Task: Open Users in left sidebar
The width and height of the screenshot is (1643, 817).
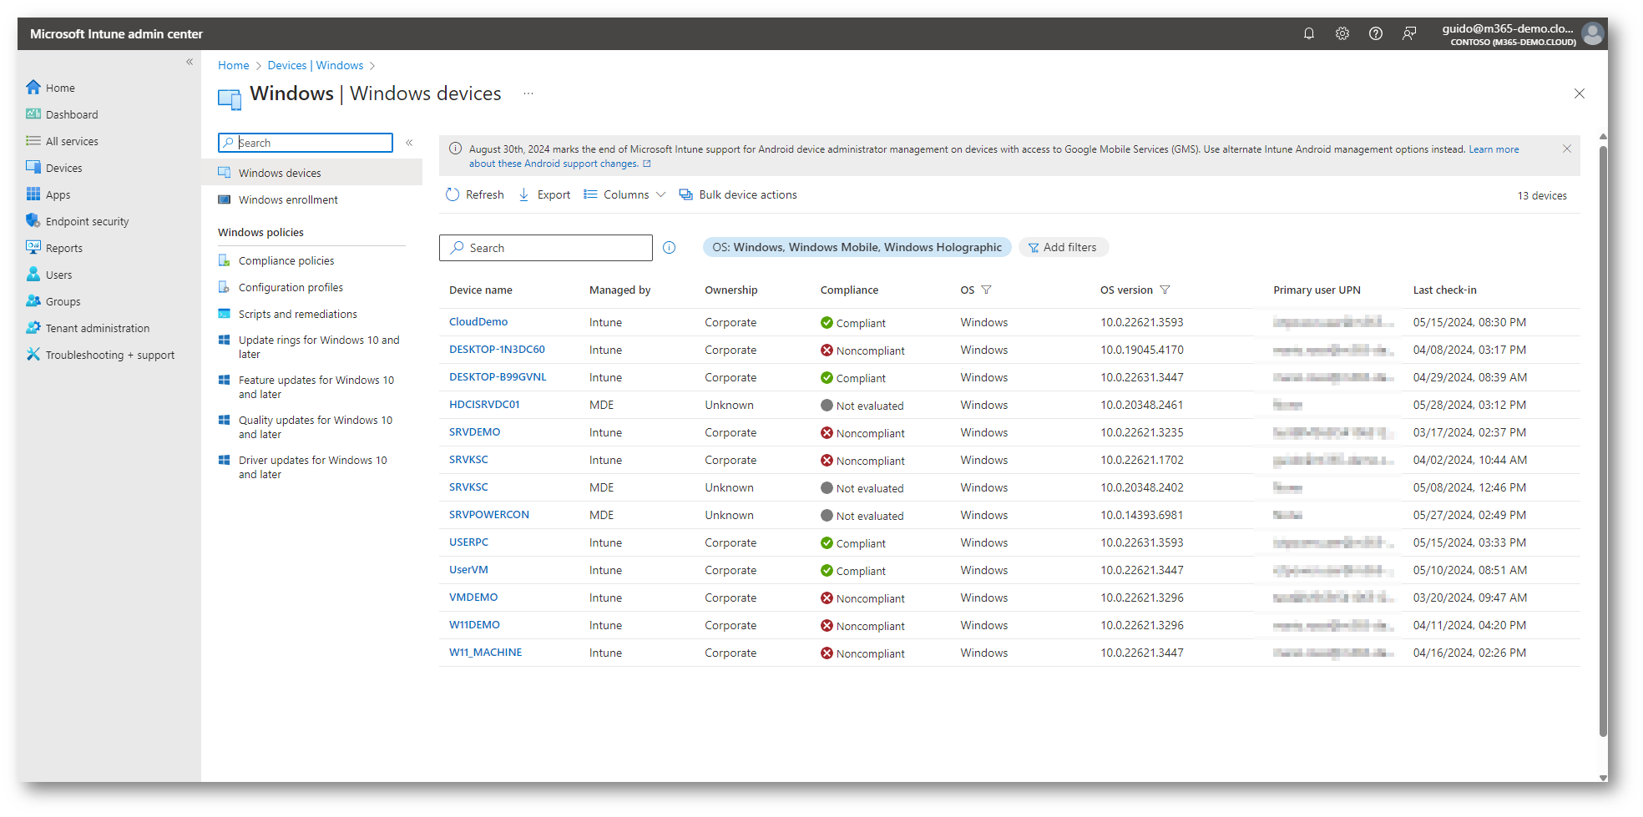Action: 58,275
